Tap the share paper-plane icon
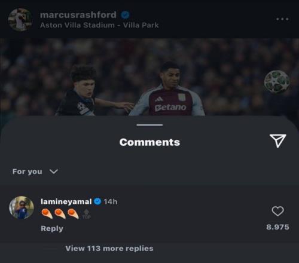 [x=278, y=140]
